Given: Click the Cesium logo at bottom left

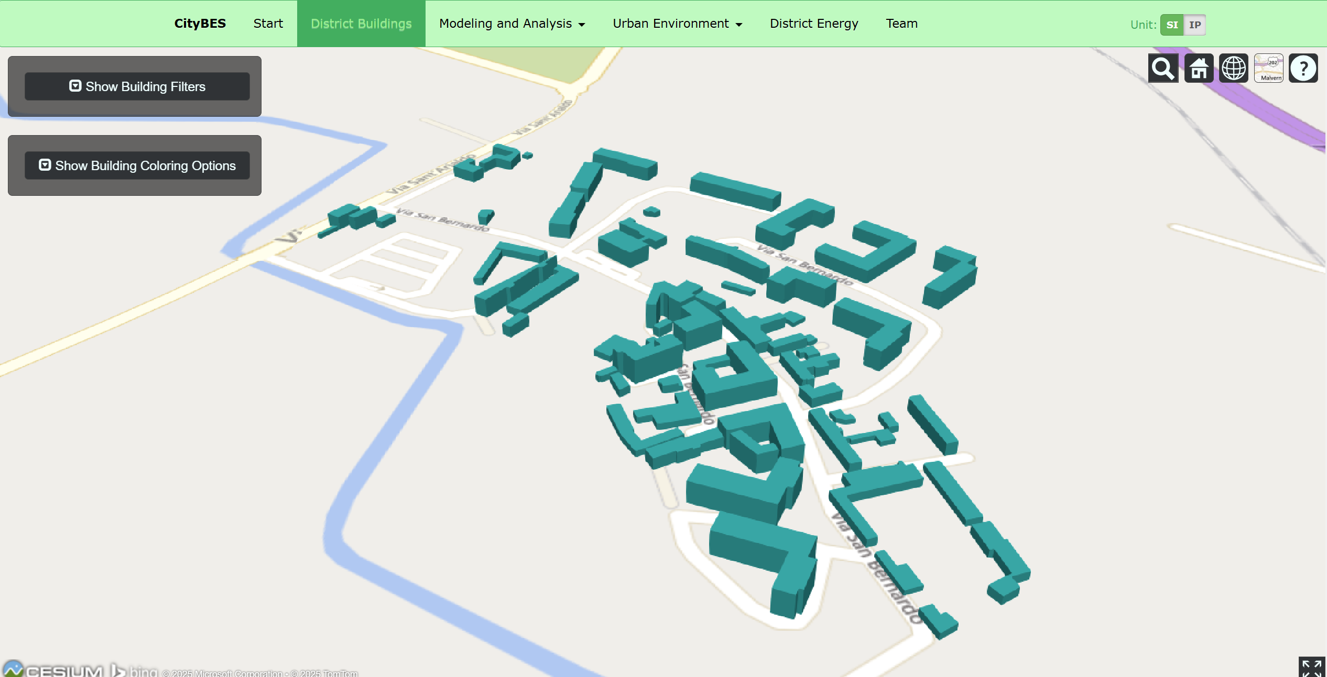Looking at the screenshot, I should (52, 670).
